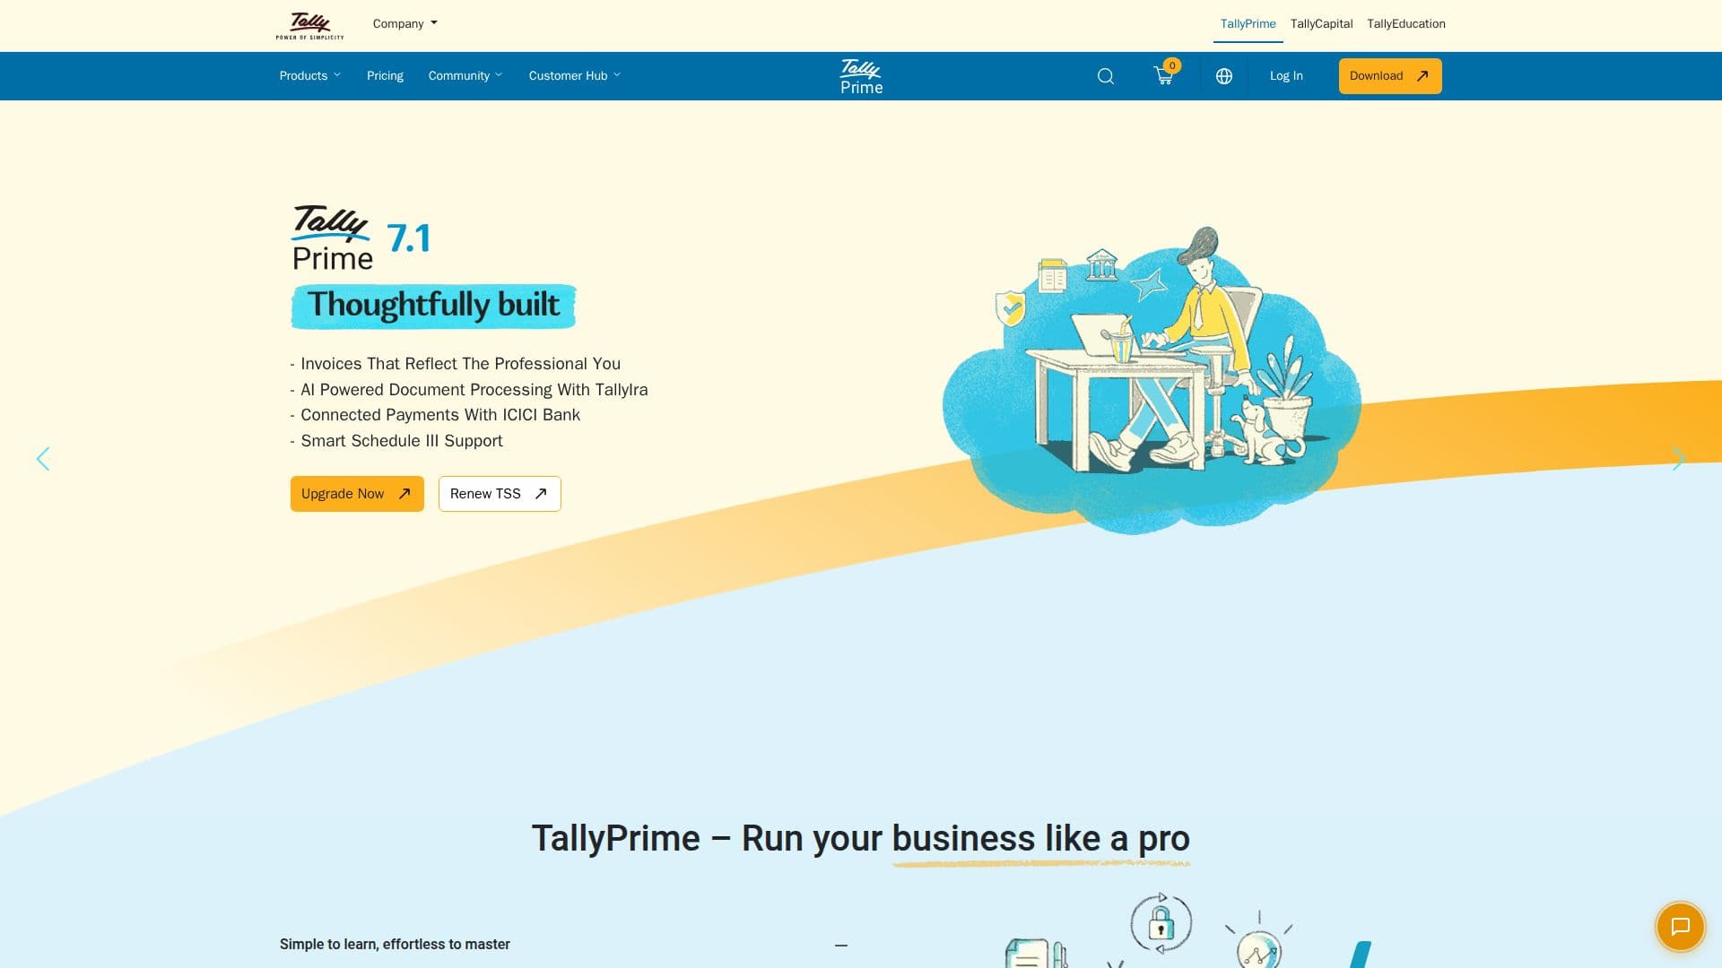This screenshot has width=1722, height=968.
Task: Click the Renew TSS button
Action: [x=500, y=494]
